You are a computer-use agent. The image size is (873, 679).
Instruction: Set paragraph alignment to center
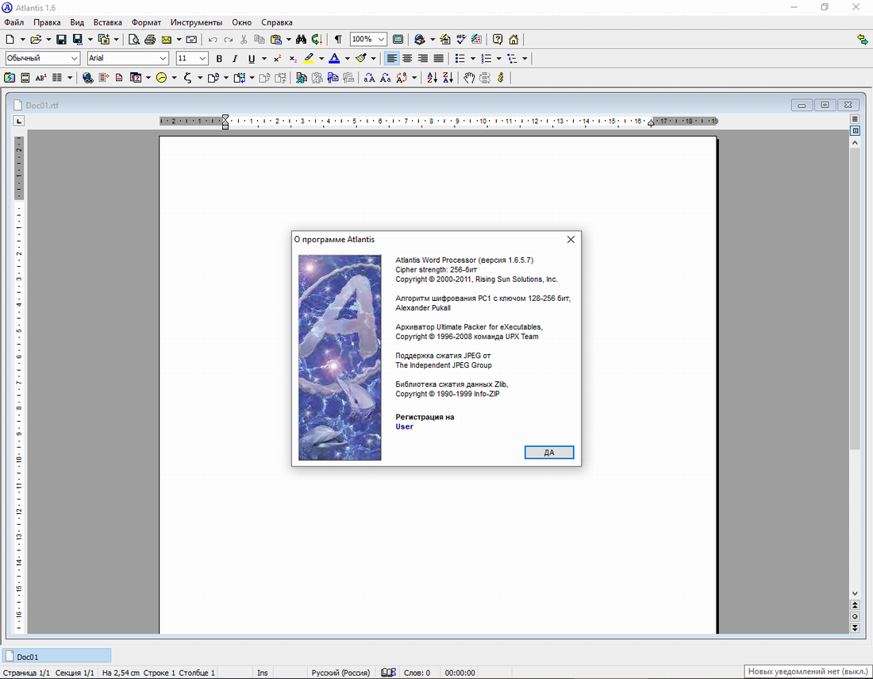tap(408, 59)
